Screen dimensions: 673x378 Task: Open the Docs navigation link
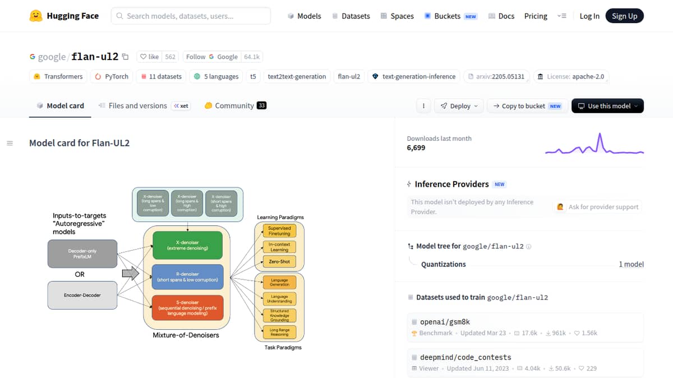pyautogui.click(x=501, y=16)
